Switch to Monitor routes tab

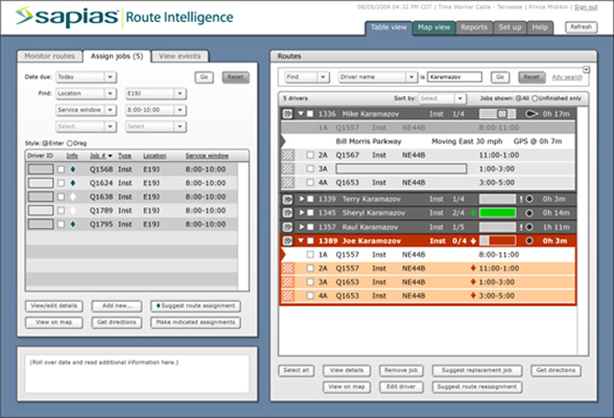pyautogui.click(x=49, y=57)
